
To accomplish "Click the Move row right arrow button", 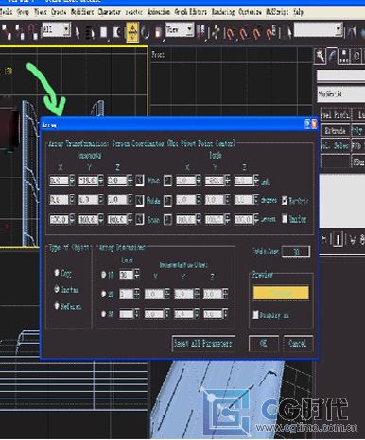I will (x=167, y=181).
